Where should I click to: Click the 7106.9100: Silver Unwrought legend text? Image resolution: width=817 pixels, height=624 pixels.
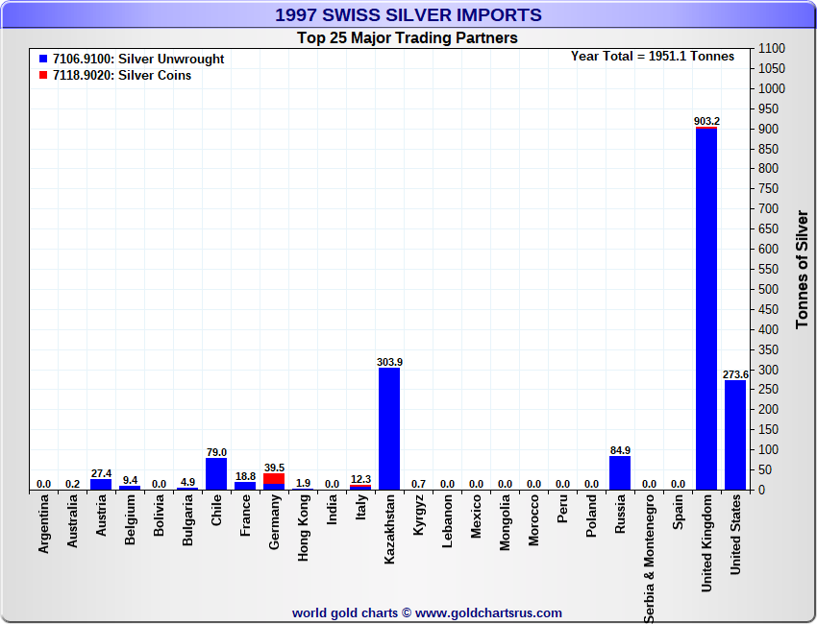[138, 60]
